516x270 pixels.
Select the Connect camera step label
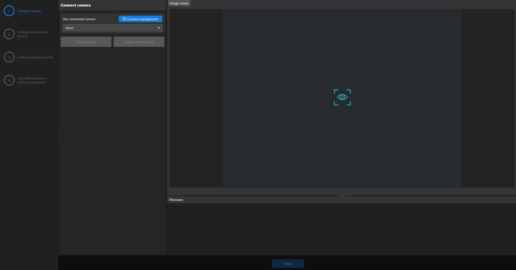pyautogui.click(x=29, y=11)
